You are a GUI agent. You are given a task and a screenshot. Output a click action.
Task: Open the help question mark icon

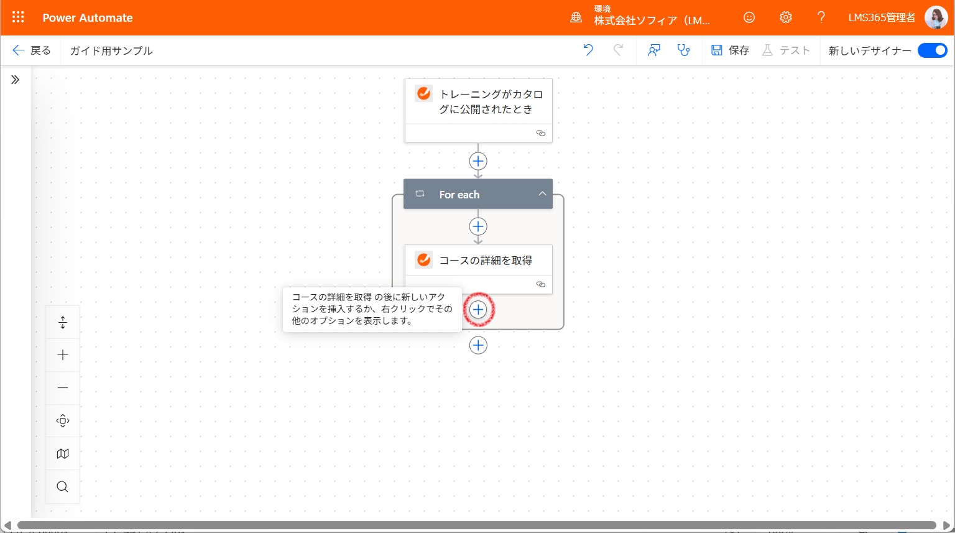821,17
